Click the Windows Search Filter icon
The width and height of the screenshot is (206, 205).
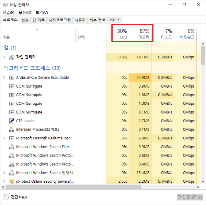coord(12,147)
